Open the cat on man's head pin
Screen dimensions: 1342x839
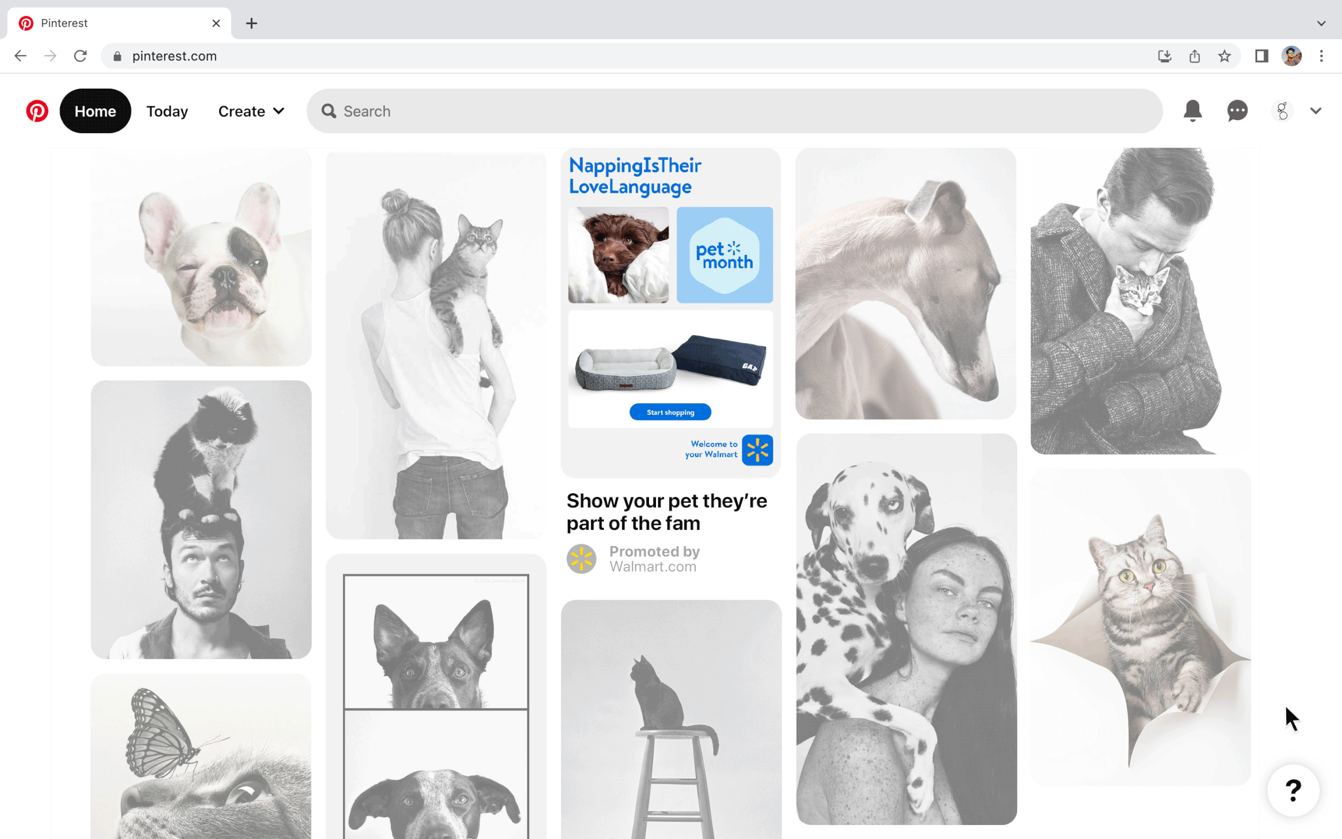201,520
